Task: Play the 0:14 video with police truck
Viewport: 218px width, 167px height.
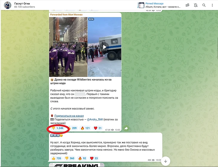Action: 104,47
